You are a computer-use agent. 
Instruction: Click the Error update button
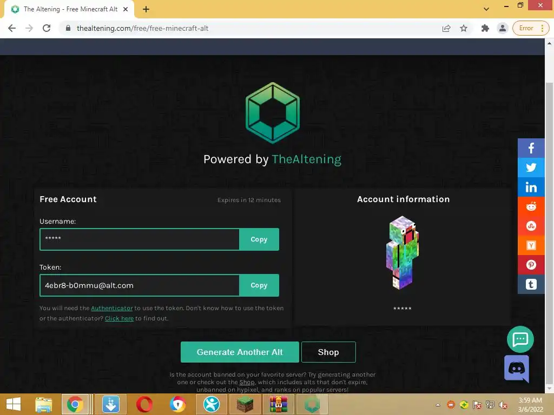click(x=526, y=28)
